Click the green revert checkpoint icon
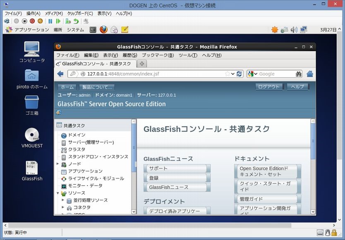 pos(76,21)
